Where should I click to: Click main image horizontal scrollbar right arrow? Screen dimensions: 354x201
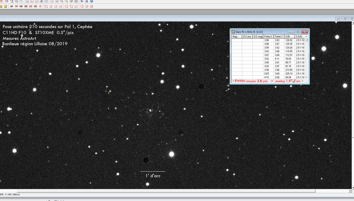coord(350,191)
